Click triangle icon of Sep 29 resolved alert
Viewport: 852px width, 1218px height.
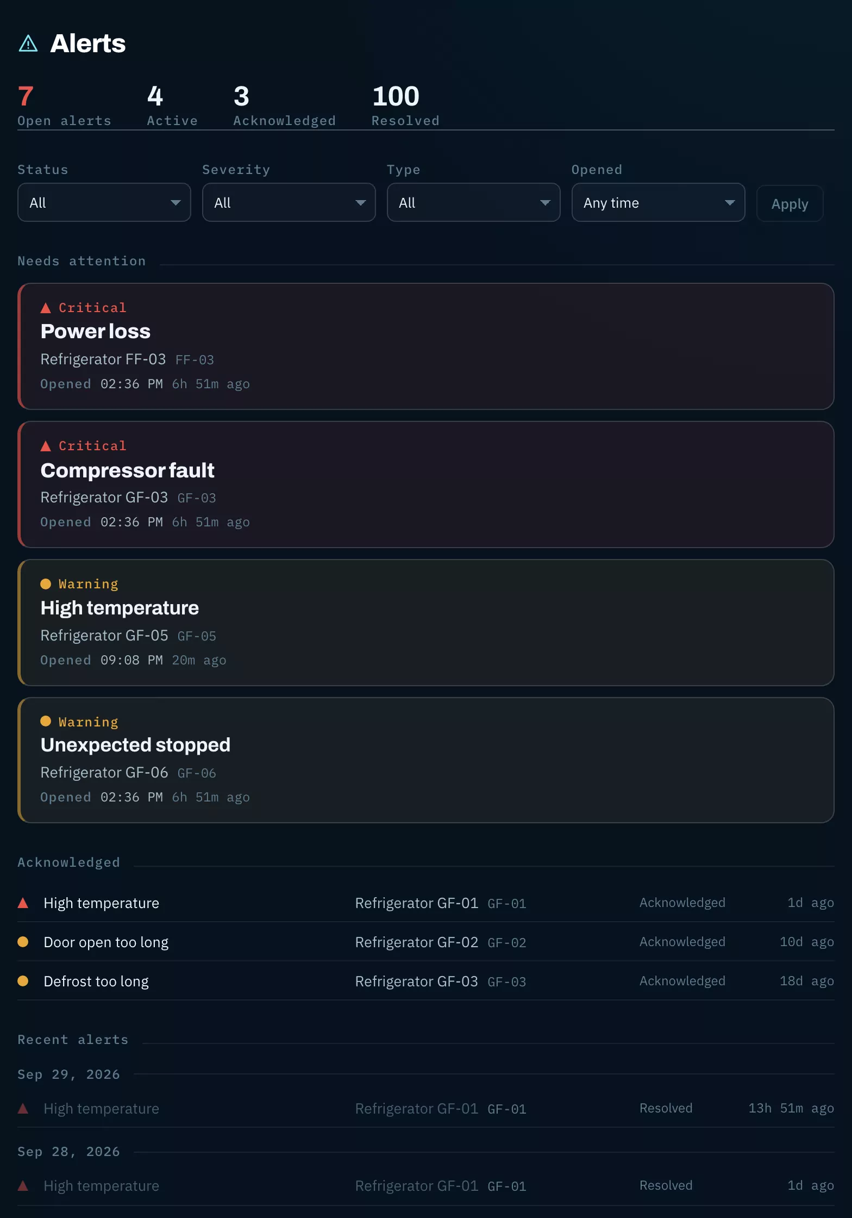(23, 1108)
